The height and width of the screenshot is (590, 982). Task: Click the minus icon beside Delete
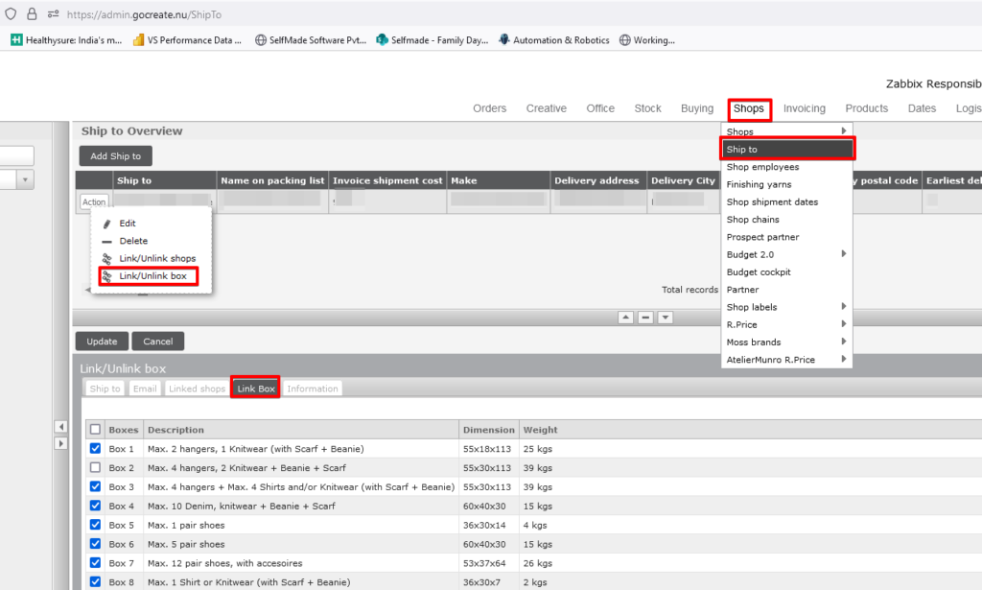click(107, 242)
